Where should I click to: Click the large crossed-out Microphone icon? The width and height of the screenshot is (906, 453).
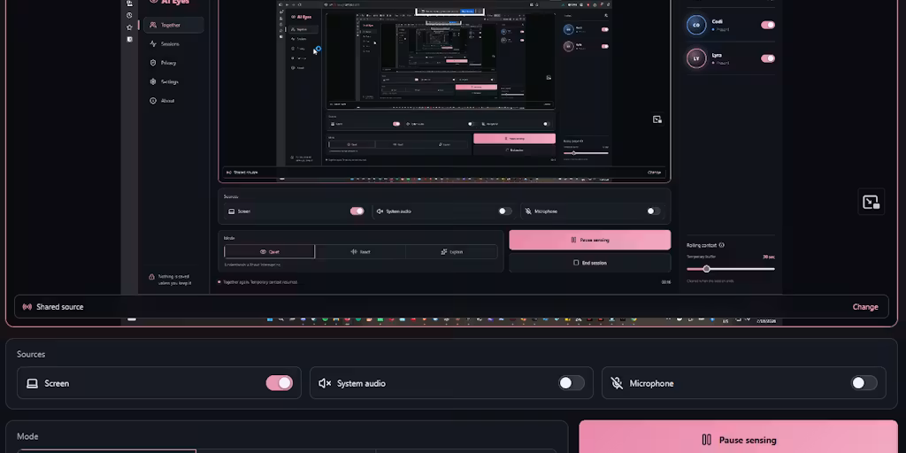[617, 383]
